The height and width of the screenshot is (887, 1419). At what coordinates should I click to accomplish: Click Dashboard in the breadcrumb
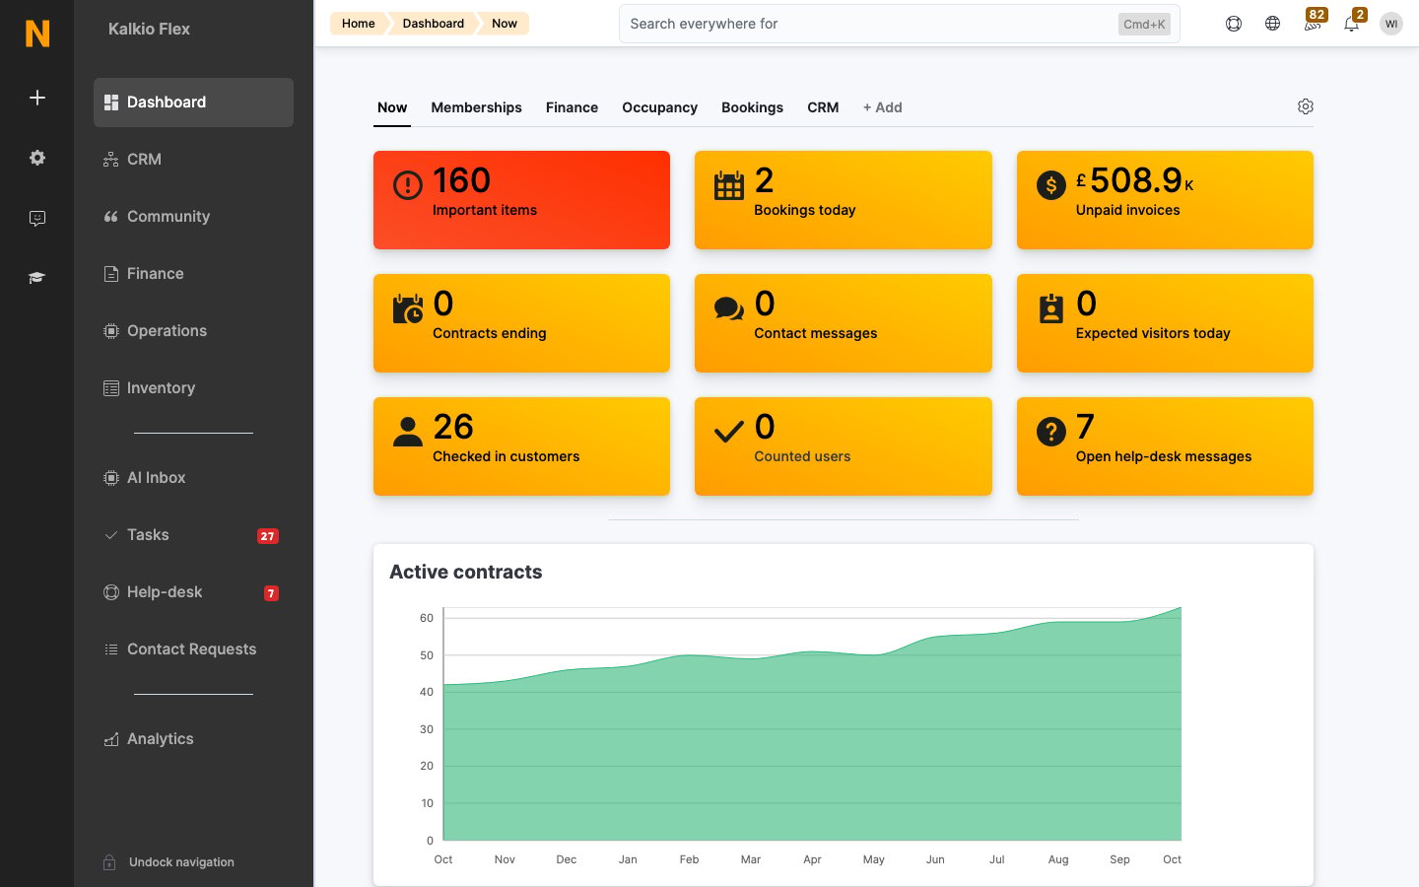[x=434, y=24]
